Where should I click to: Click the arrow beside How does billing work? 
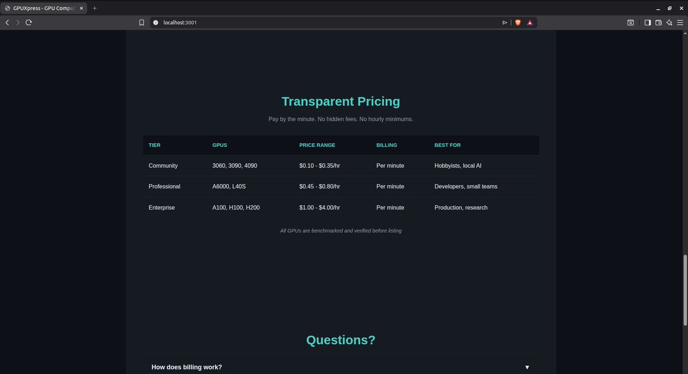[x=527, y=367]
